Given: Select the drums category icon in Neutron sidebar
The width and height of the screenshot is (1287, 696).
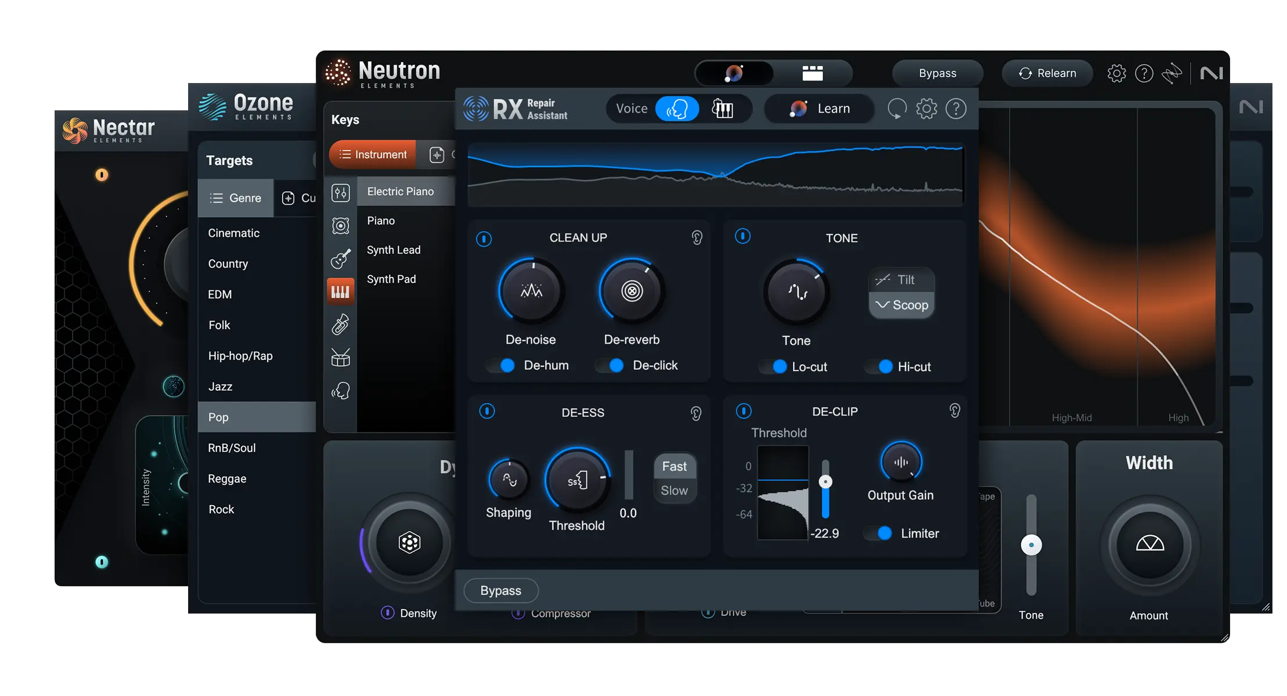Looking at the screenshot, I should click(x=341, y=358).
